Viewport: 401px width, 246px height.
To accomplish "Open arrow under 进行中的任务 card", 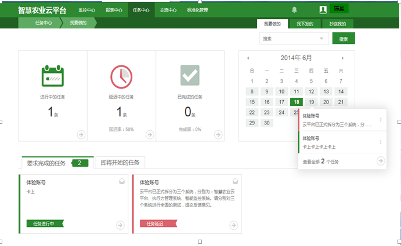I will point(81,134).
